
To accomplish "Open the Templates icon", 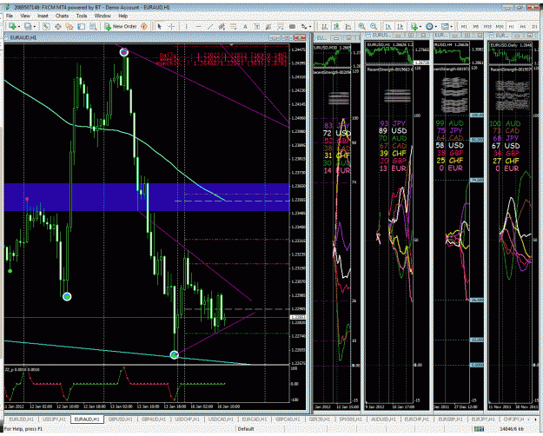I will [x=445, y=26].
